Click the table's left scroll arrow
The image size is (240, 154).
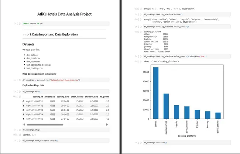tap(24, 124)
